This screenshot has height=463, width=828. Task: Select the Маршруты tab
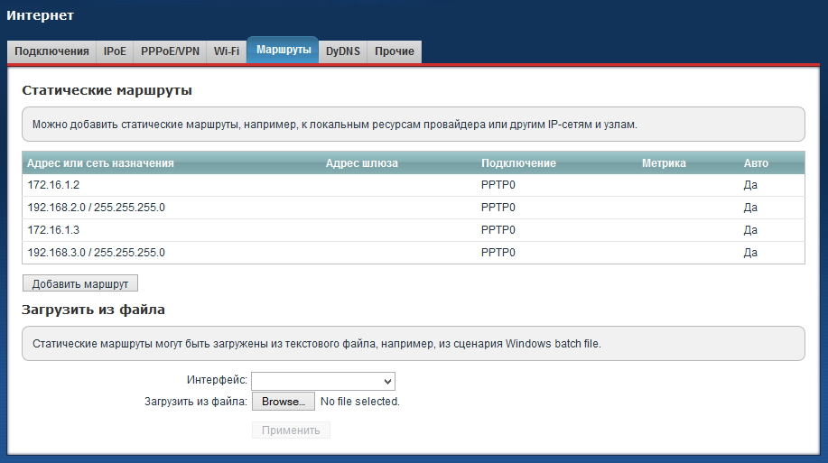(284, 51)
